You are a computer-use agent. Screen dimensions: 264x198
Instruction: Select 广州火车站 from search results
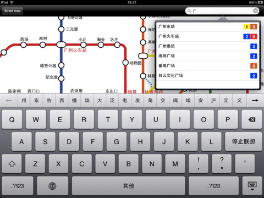pos(208,36)
